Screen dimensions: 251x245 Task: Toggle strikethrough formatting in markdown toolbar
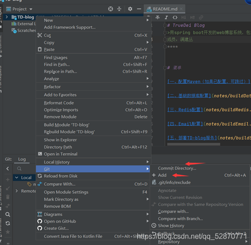(x=158, y=17)
